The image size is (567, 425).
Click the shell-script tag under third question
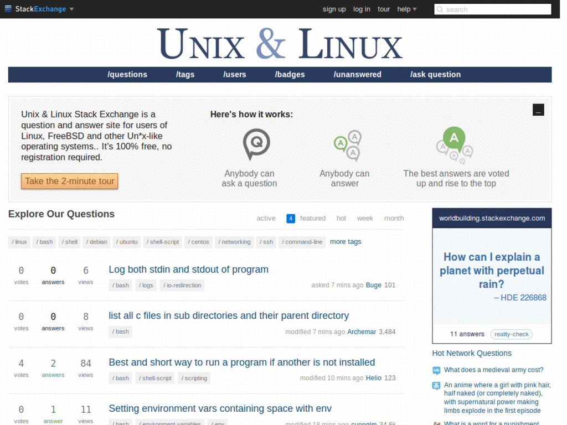155,378
